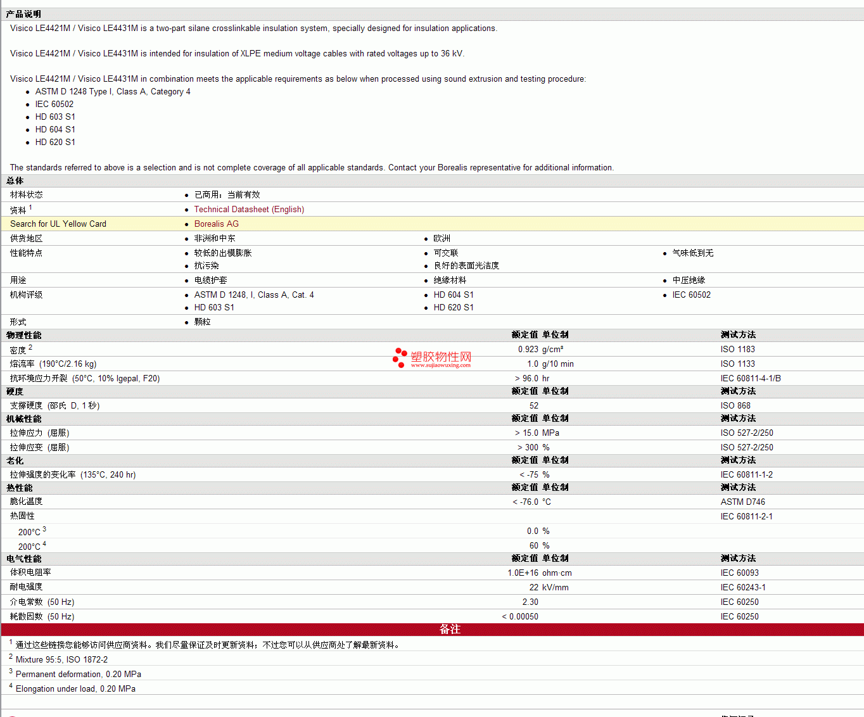
Task: Click the HD 620 S1 agency rating entry
Action: [x=454, y=308]
